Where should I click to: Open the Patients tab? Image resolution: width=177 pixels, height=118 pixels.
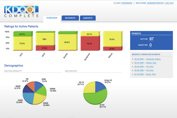(x=70, y=18)
